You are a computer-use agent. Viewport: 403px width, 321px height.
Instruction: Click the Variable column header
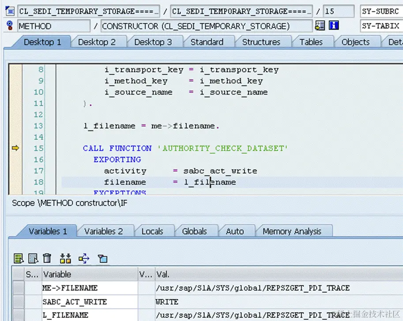(90, 274)
